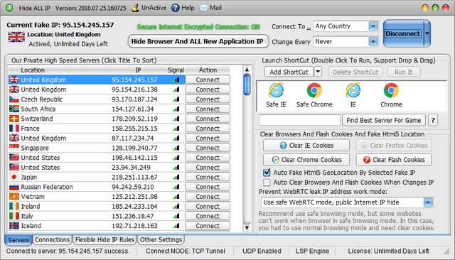Click the game name input field
Screen dimensions: 455x260
300,120
